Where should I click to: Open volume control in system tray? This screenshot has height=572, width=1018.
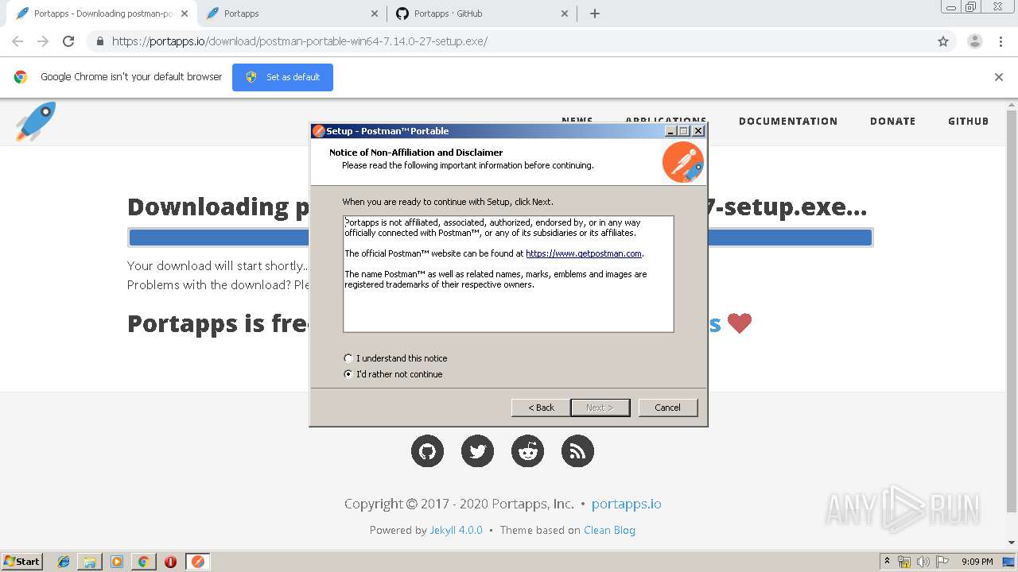[x=923, y=562]
